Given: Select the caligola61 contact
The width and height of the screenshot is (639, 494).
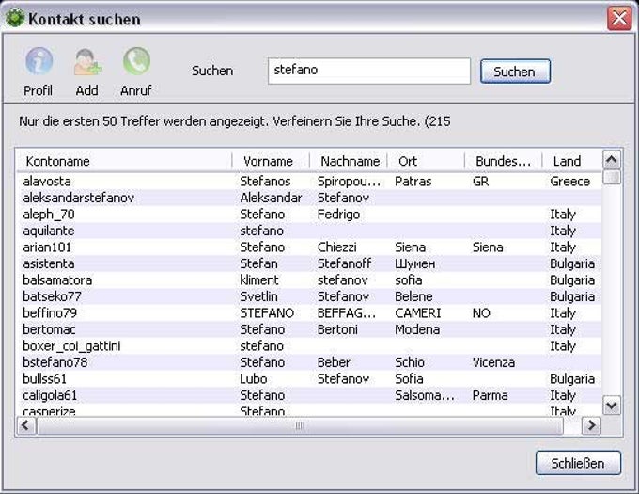Looking at the screenshot, I should [x=309, y=395].
